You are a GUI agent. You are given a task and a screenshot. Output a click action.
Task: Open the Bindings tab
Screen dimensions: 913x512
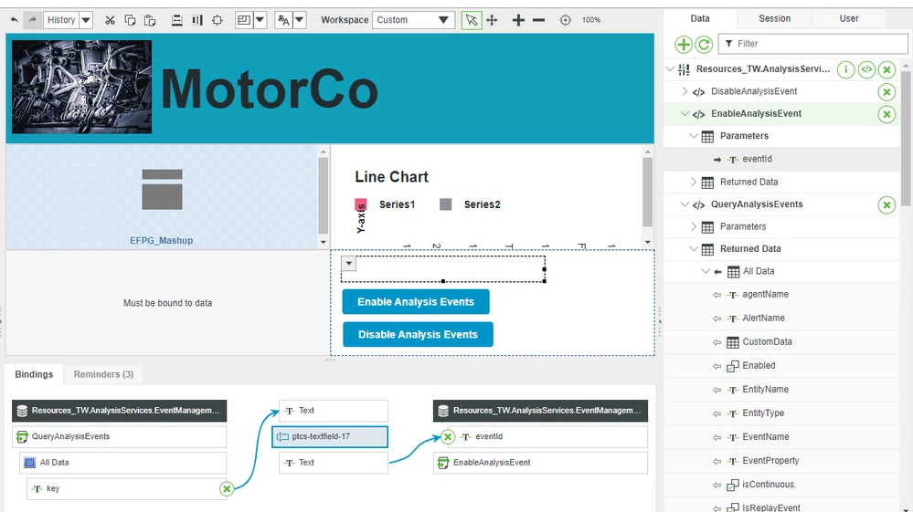[34, 374]
